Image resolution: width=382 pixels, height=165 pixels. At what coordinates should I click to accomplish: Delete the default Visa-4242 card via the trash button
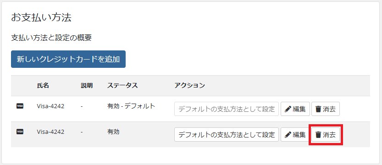coord(326,109)
